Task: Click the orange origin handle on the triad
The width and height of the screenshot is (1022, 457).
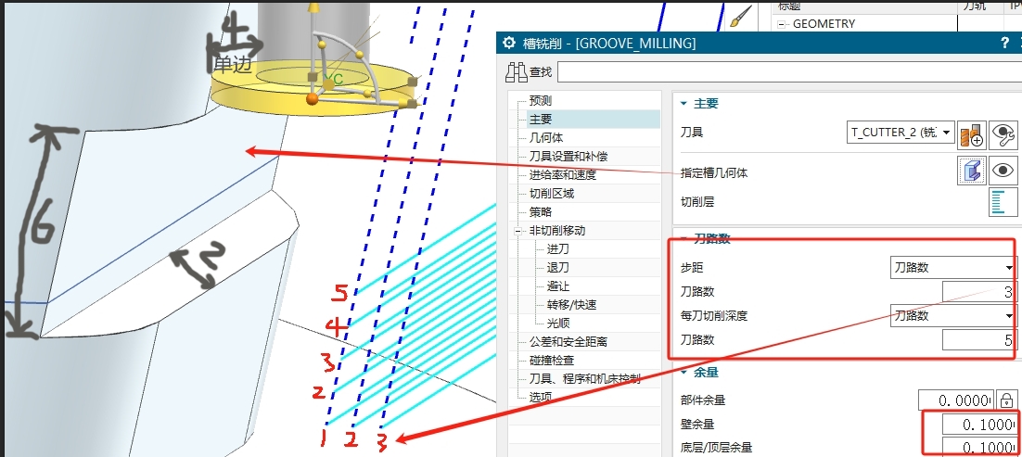Action: tap(313, 98)
